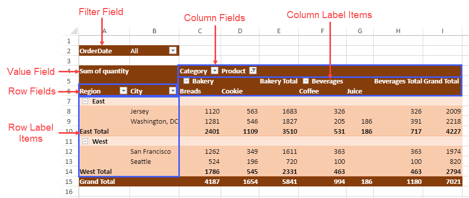Select the 5841 value cell

click(x=290, y=182)
